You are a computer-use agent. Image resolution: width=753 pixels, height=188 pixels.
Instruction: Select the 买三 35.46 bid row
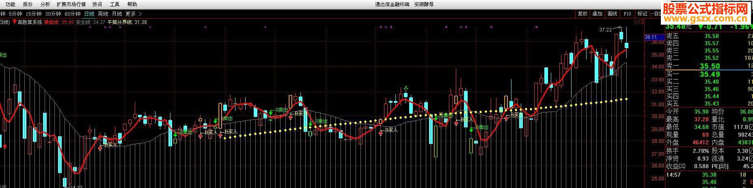tap(709, 89)
